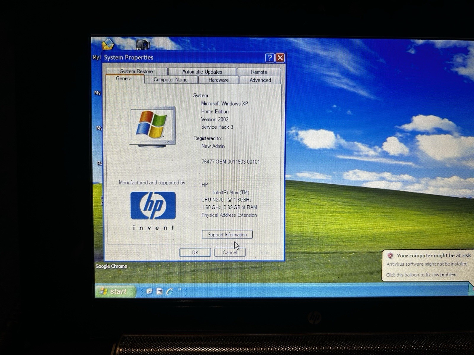
Task: Click 'Click this balloon to fix this problem' text
Action: (x=422, y=275)
